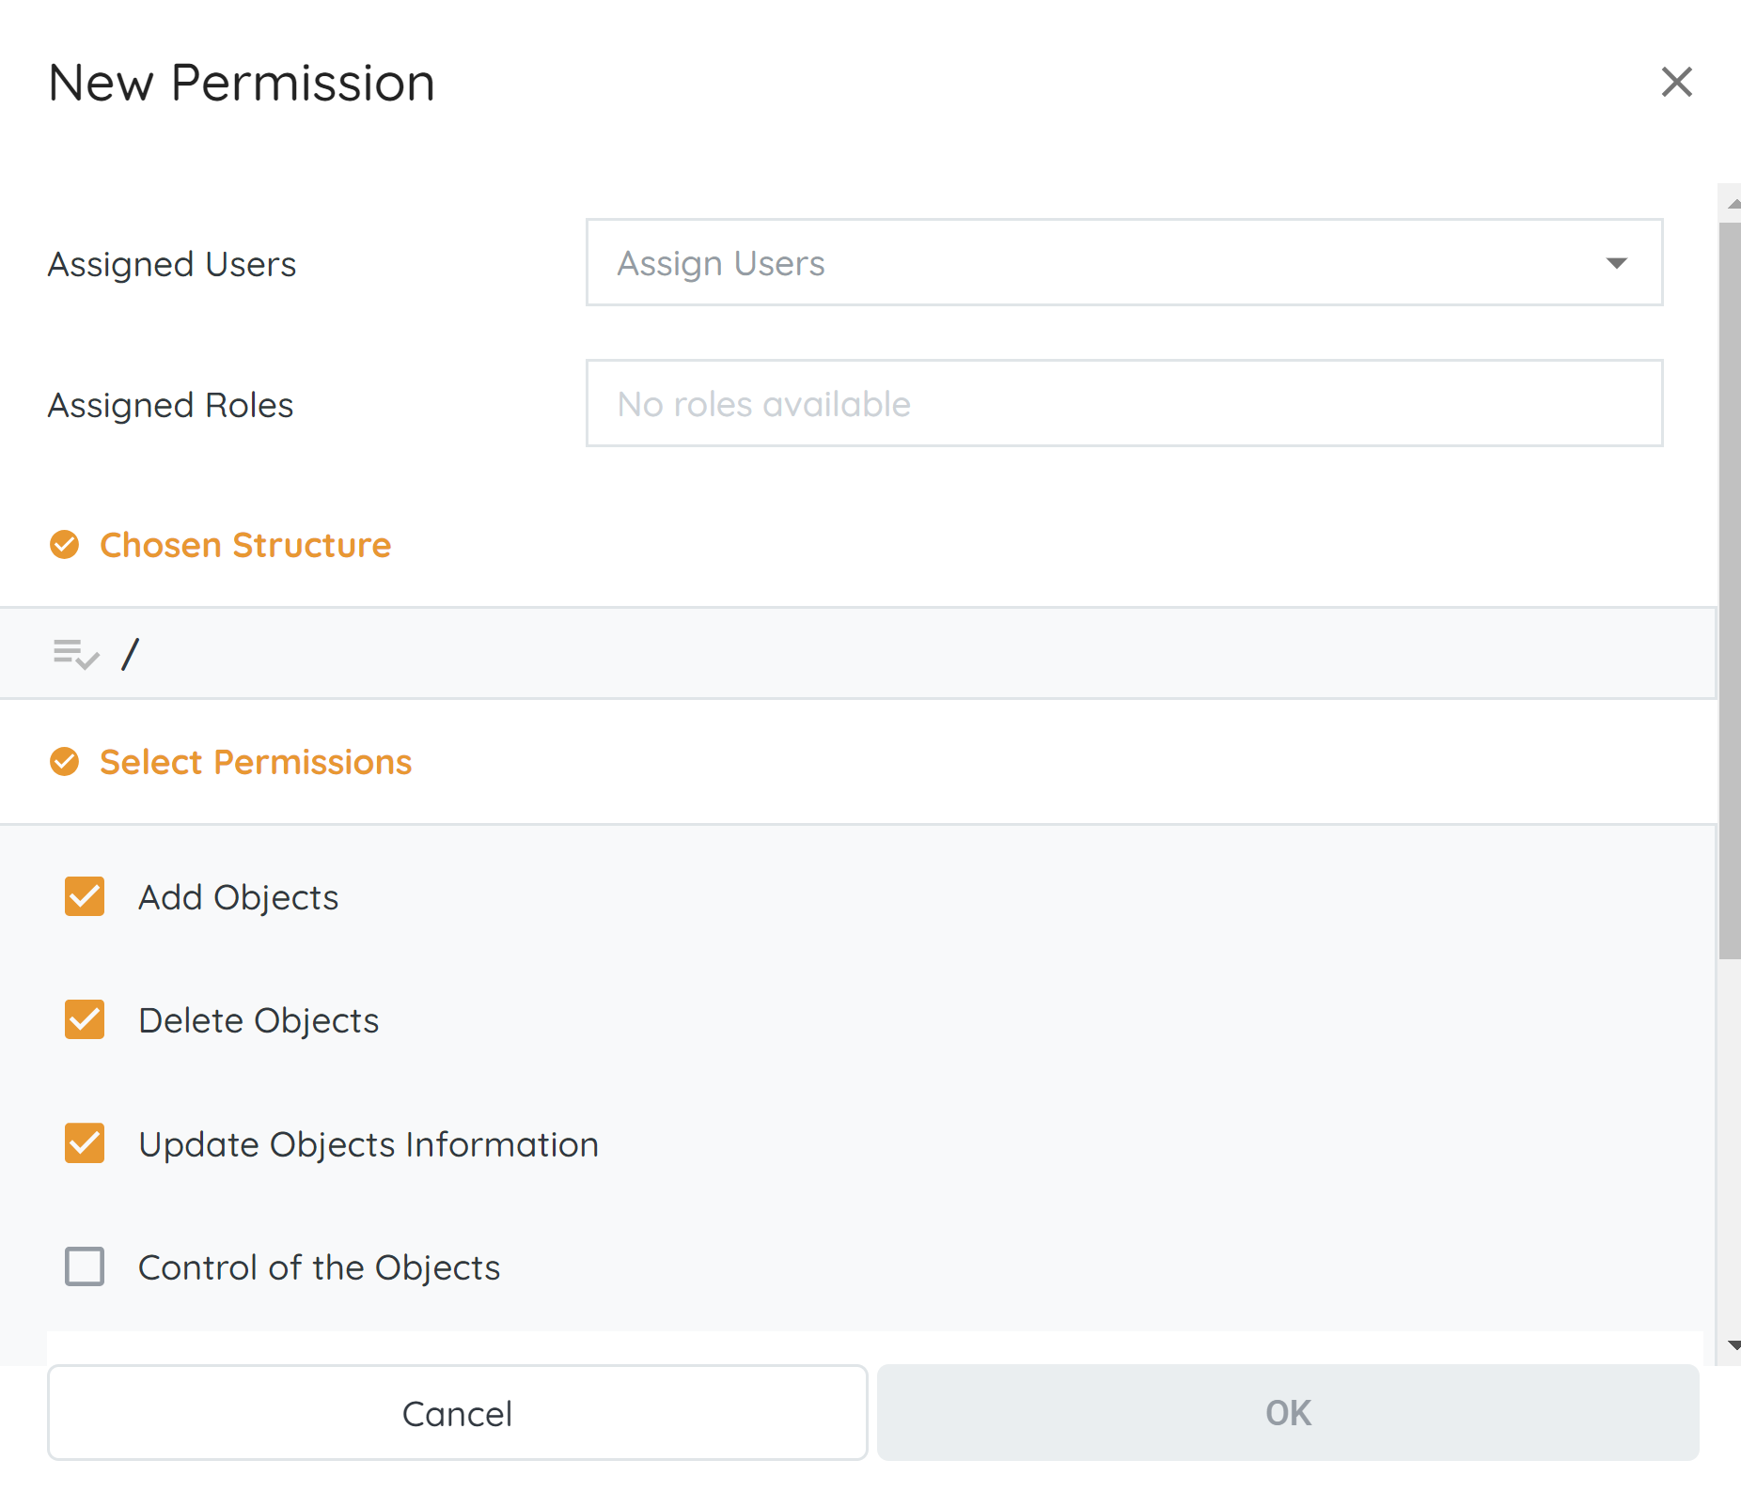Click the list-check icon beside the slash
Screen dimensions: 1741x1491
click(75, 653)
